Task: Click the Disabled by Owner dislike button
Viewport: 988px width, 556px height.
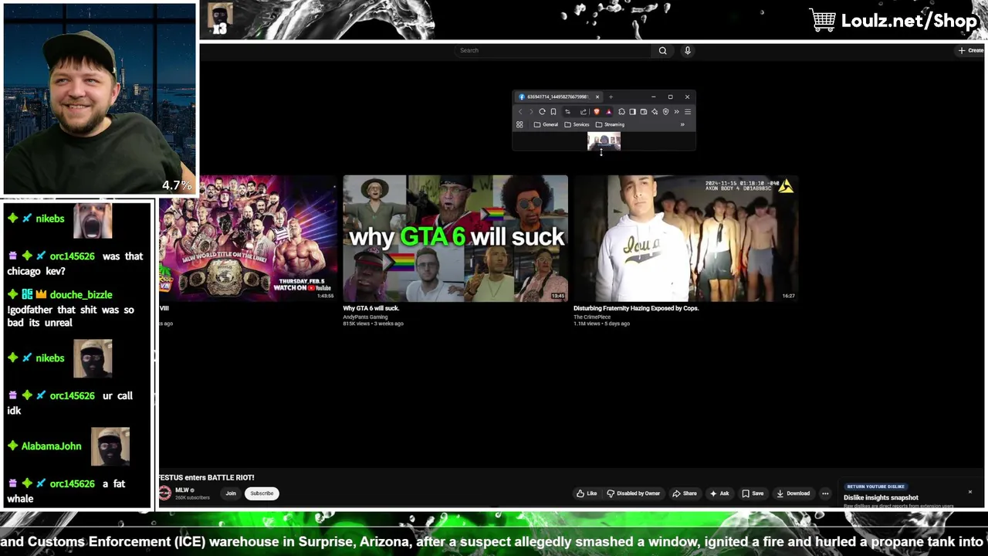Action: point(634,493)
